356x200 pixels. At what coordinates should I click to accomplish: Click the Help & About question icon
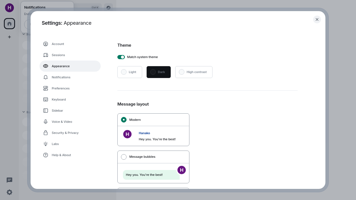tap(46, 155)
